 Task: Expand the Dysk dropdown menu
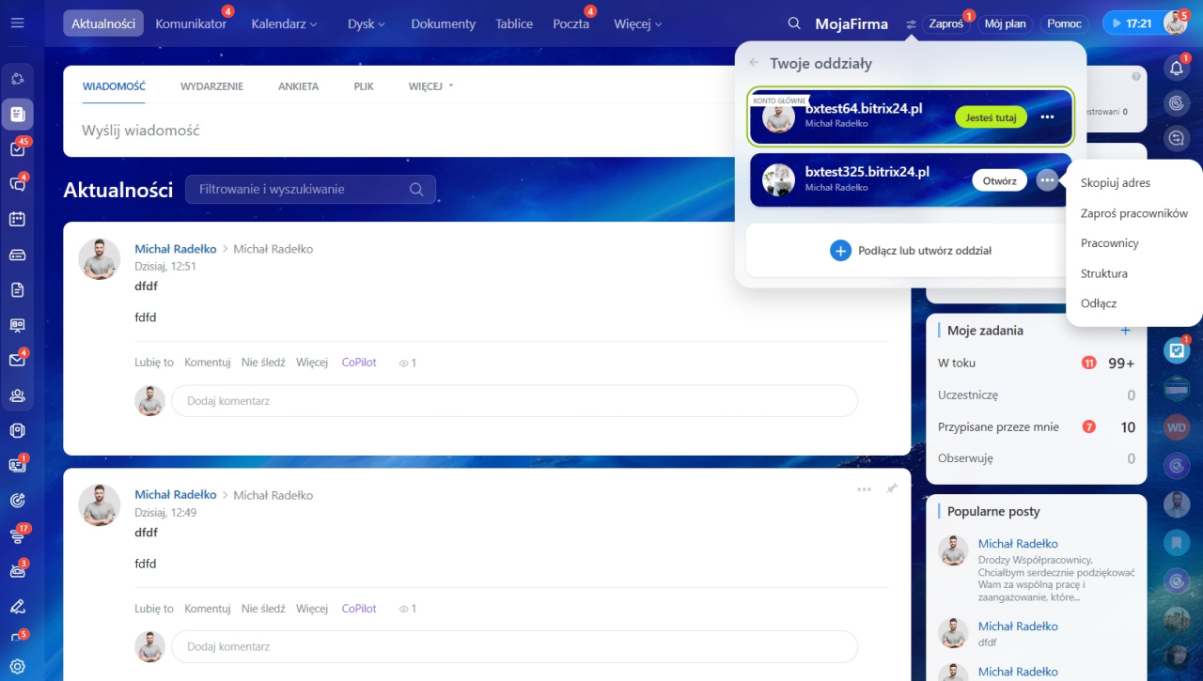point(367,23)
